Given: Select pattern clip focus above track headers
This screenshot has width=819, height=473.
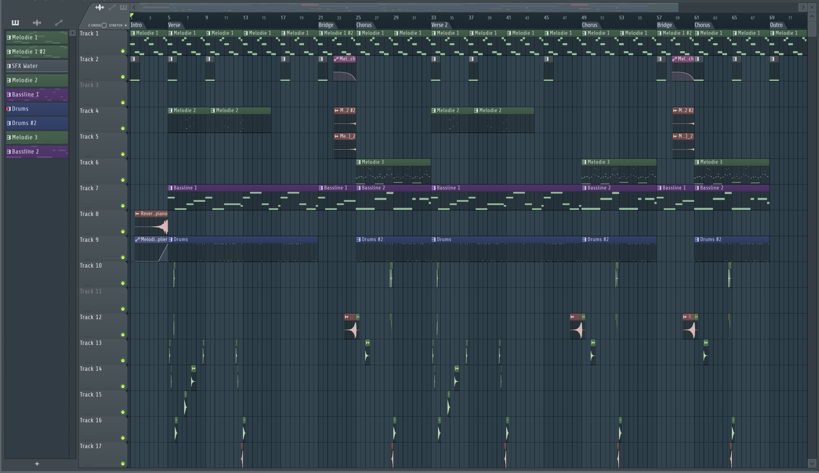Looking at the screenshot, I should coord(123,7).
